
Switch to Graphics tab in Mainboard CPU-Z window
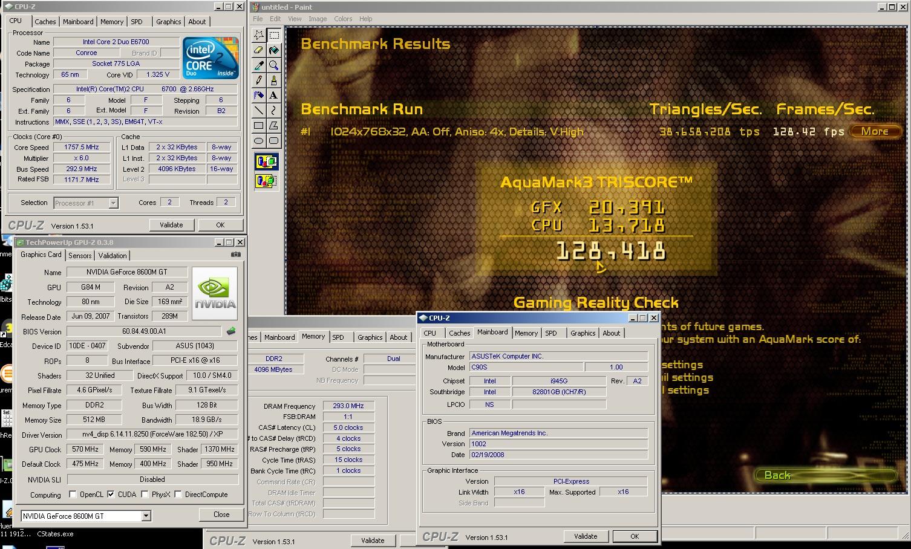[x=583, y=333]
